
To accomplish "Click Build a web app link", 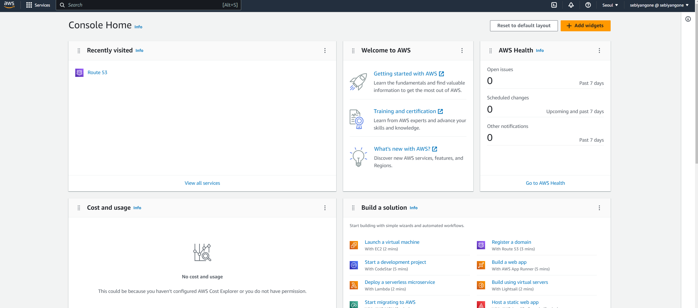I will click(509, 262).
